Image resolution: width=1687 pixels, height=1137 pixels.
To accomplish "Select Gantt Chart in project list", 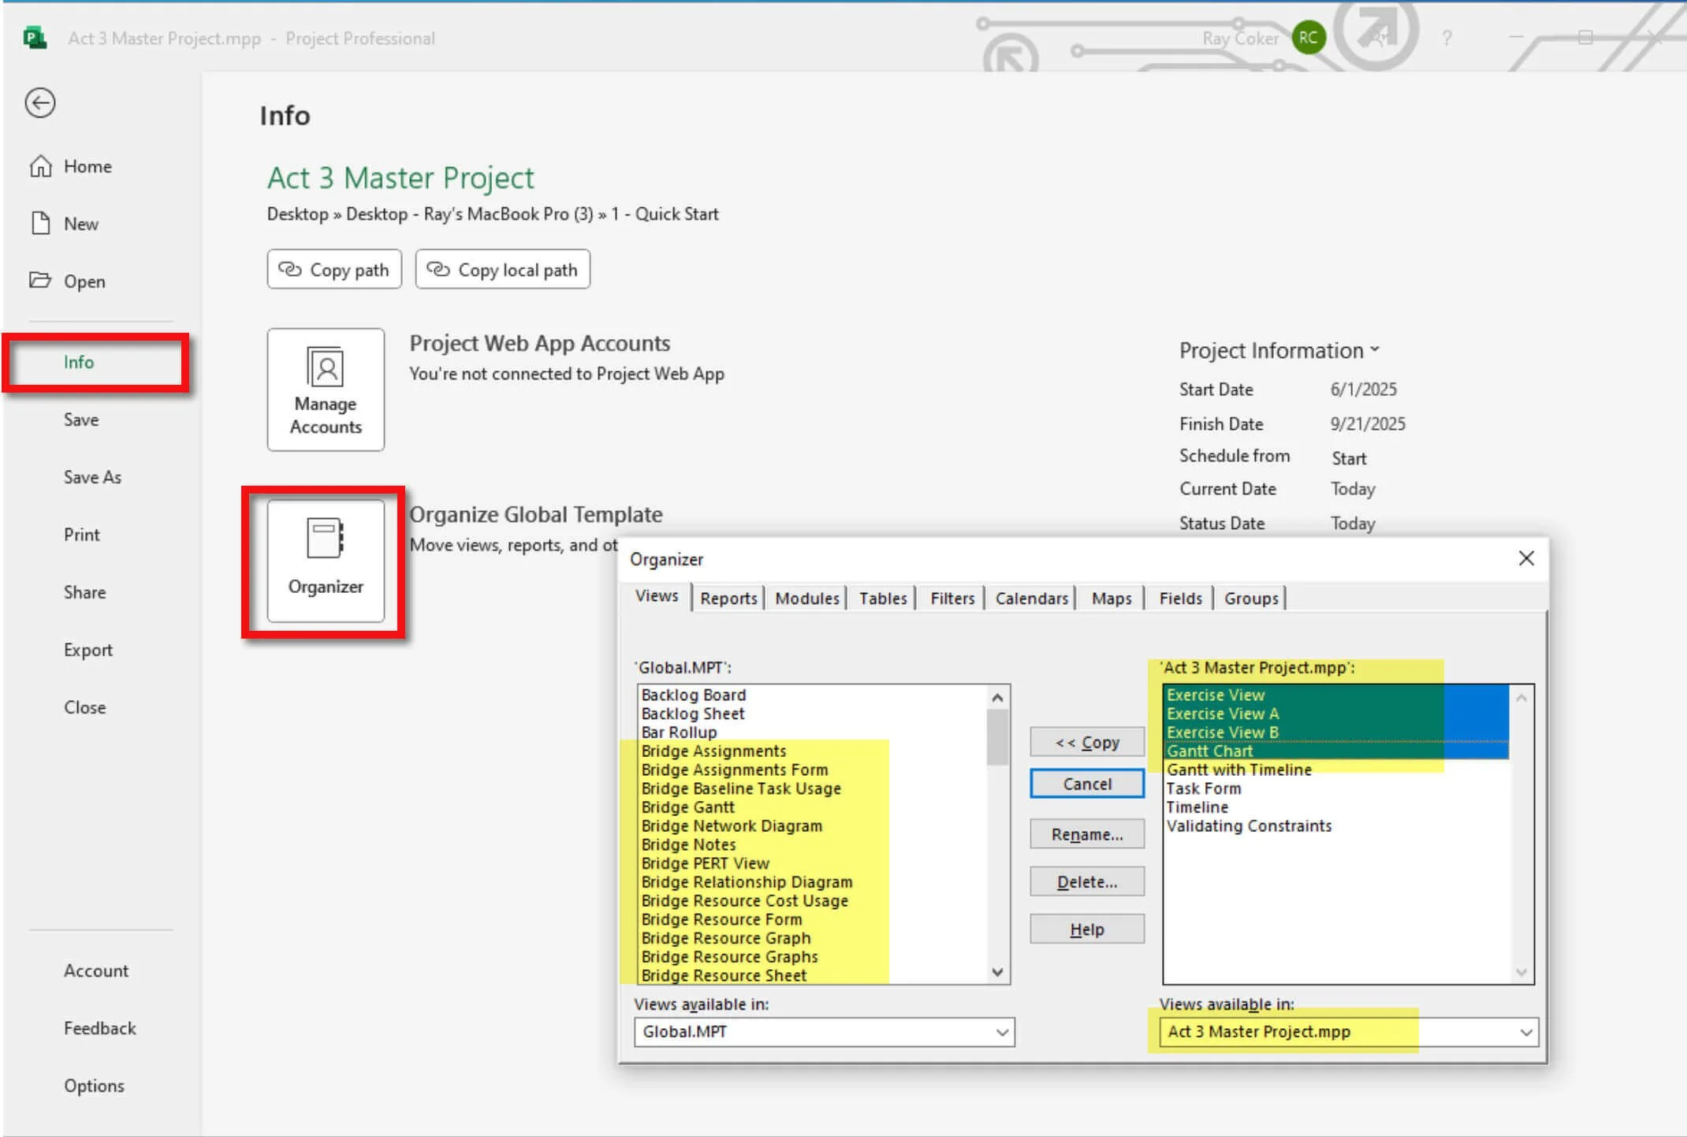I will tap(1209, 751).
